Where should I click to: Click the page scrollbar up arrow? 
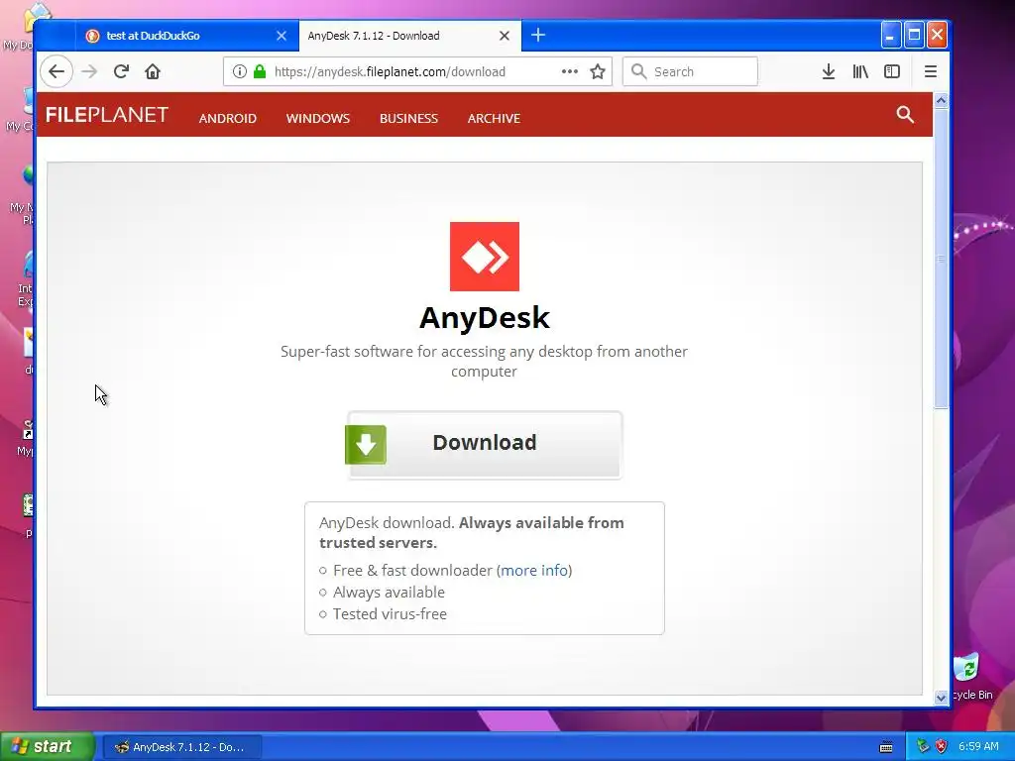(x=942, y=100)
